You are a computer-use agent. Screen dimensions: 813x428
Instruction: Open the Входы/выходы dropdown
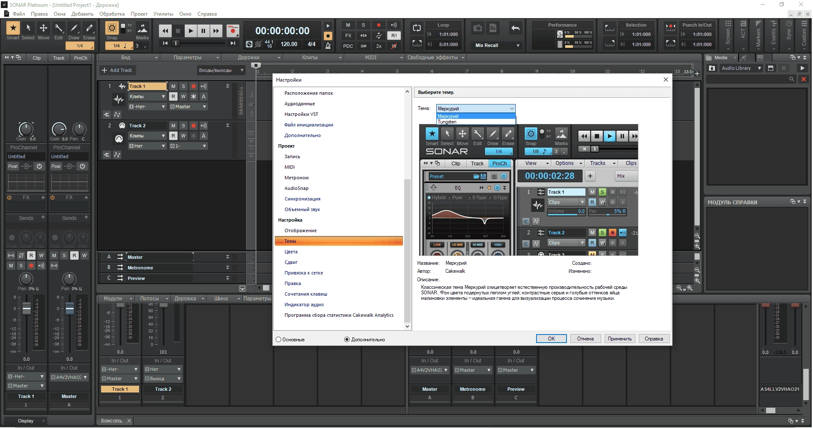[222, 70]
